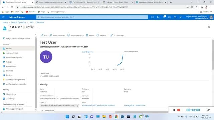
Task: Stop the screen recording with the red button
Action: click(x=179, y=110)
